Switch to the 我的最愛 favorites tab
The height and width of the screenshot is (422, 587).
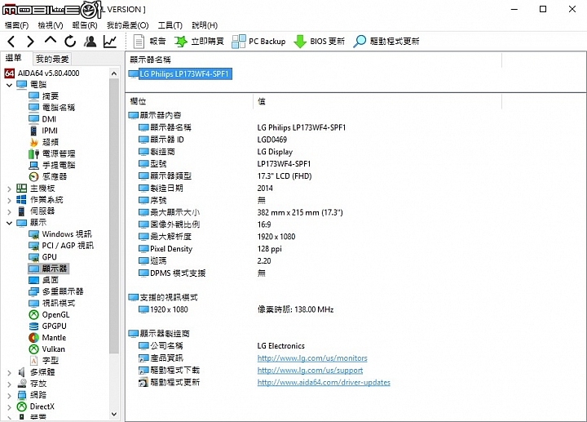(52, 59)
